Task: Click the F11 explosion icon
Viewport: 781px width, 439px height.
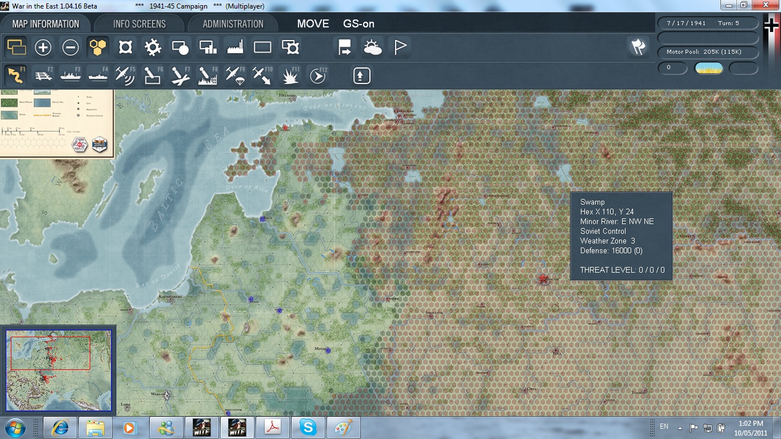Action: [290, 75]
